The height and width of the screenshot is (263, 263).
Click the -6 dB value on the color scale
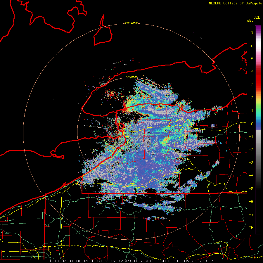click(251, 201)
